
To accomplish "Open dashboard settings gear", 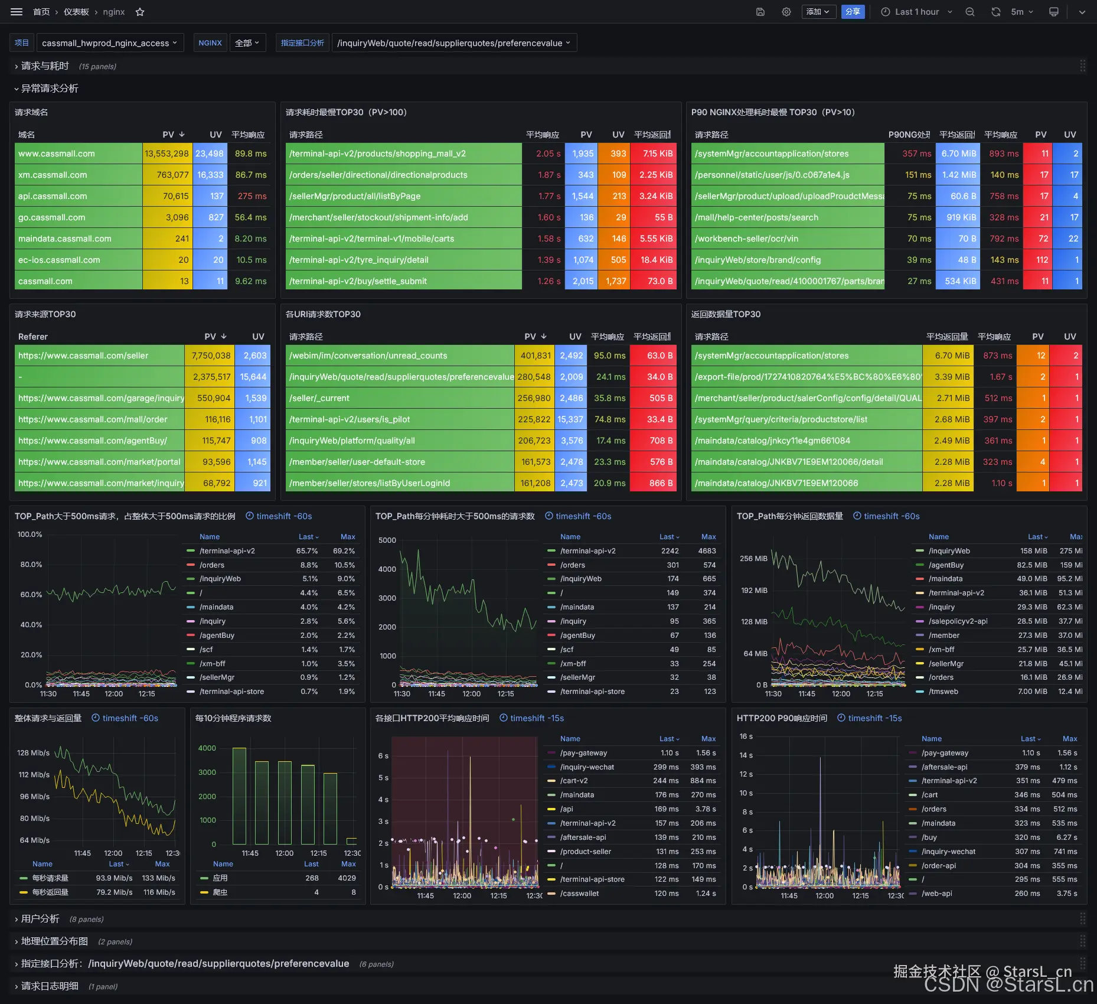I will pyautogui.click(x=786, y=12).
